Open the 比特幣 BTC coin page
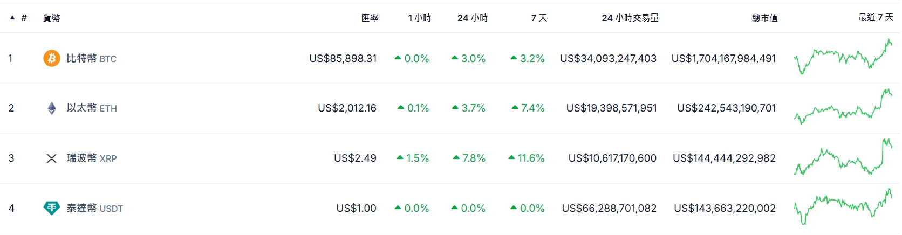 (x=91, y=58)
